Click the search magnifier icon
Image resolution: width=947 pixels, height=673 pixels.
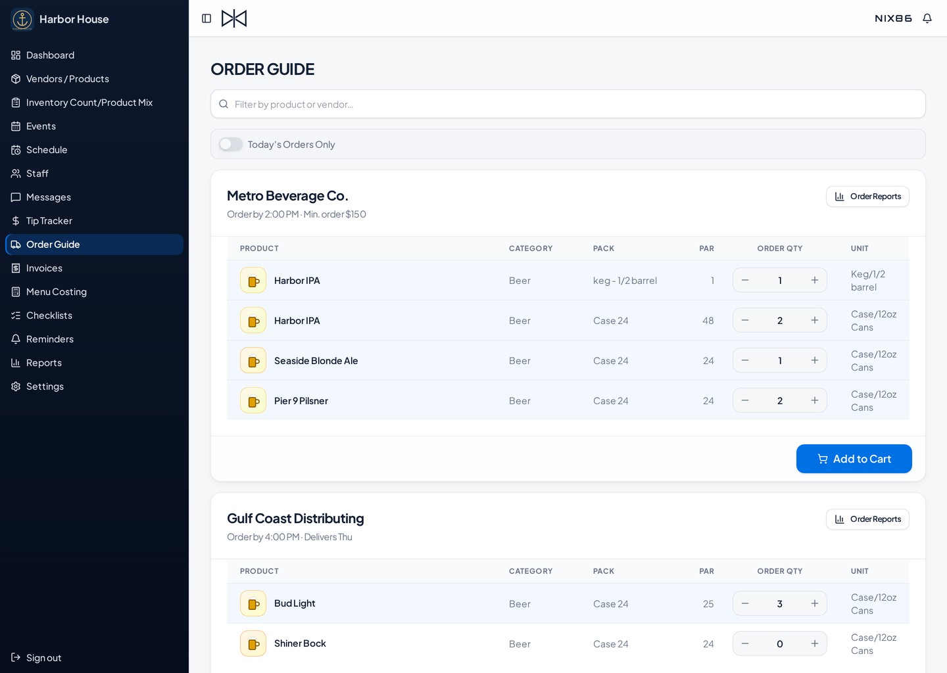click(224, 104)
